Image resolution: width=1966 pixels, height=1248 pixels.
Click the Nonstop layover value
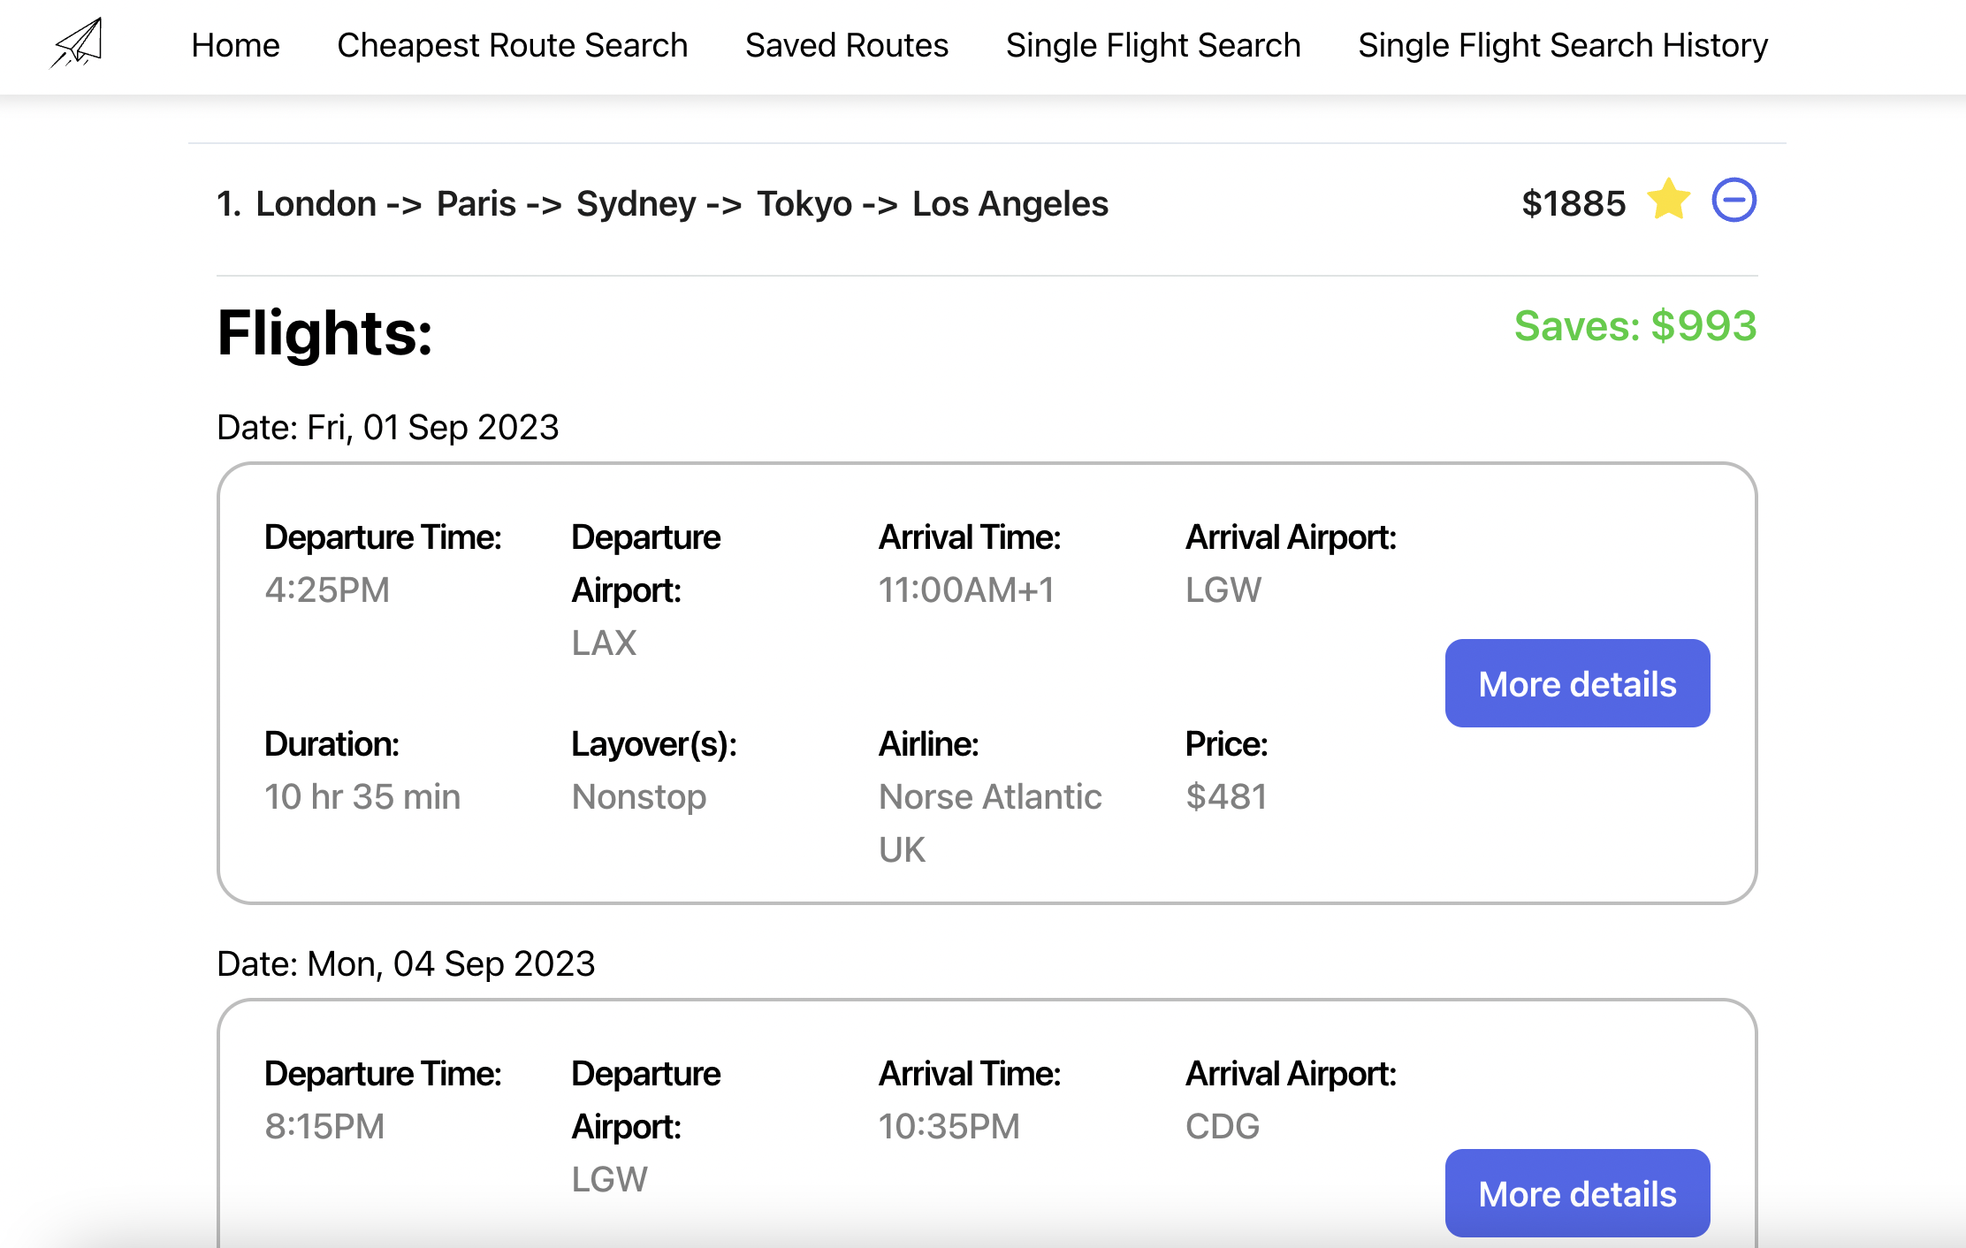pyautogui.click(x=638, y=797)
